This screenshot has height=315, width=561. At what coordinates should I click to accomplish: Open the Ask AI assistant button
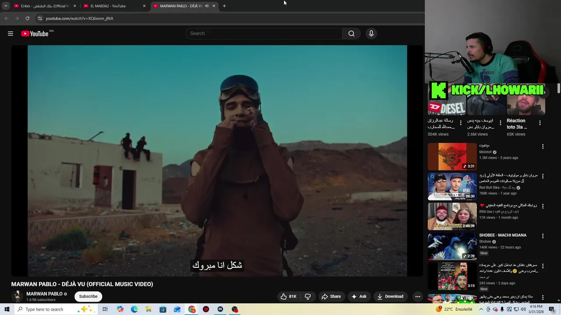(359, 296)
